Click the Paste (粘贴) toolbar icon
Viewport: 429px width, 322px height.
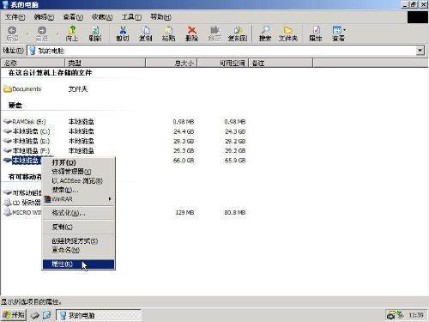pyautogui.click(x=168, y=33)
